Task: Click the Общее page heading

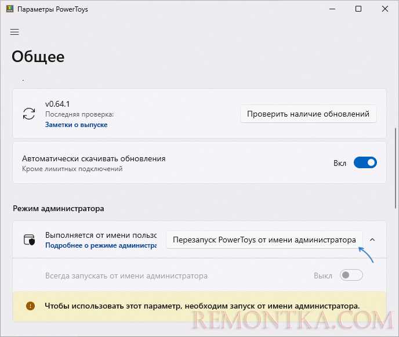Action: click(38, 56)
